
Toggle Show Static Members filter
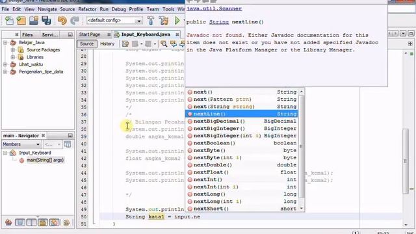click(31, 222)
